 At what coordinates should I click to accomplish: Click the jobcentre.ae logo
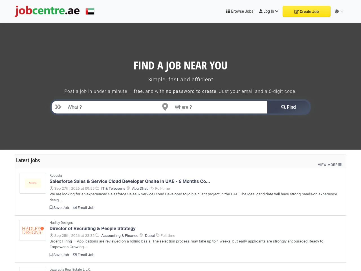(47, 11)
